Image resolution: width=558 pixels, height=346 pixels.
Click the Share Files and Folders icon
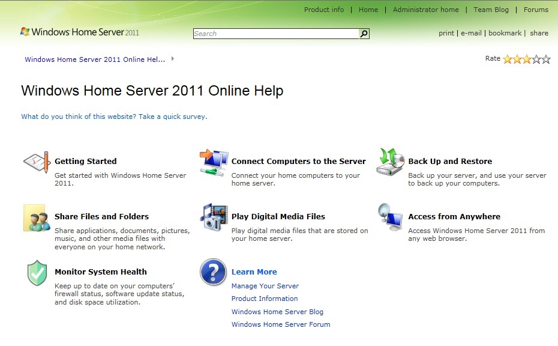pos(35,218)
